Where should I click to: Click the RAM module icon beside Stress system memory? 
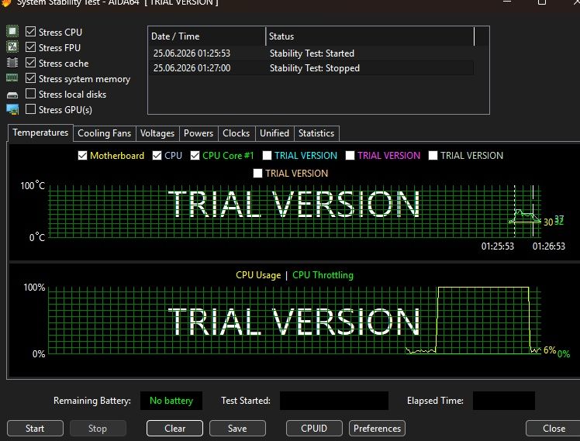12,78
